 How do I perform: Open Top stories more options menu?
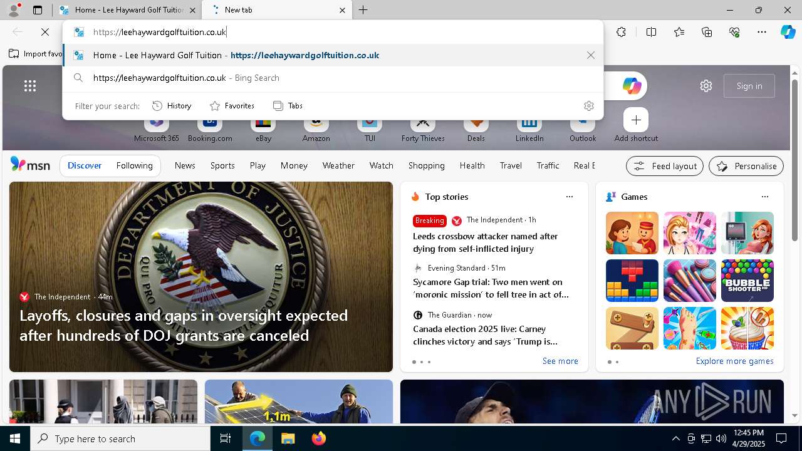click(x=570, y=197)
